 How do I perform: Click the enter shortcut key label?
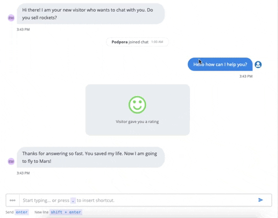(21, 212)
